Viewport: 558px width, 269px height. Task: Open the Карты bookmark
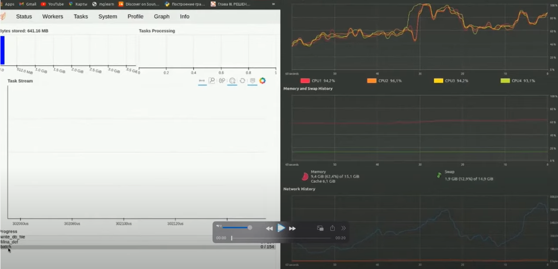pos(78,4)
